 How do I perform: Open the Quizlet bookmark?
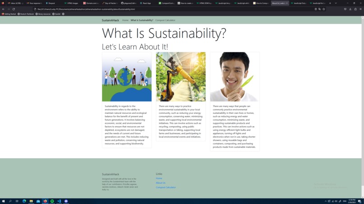(56, 14)
